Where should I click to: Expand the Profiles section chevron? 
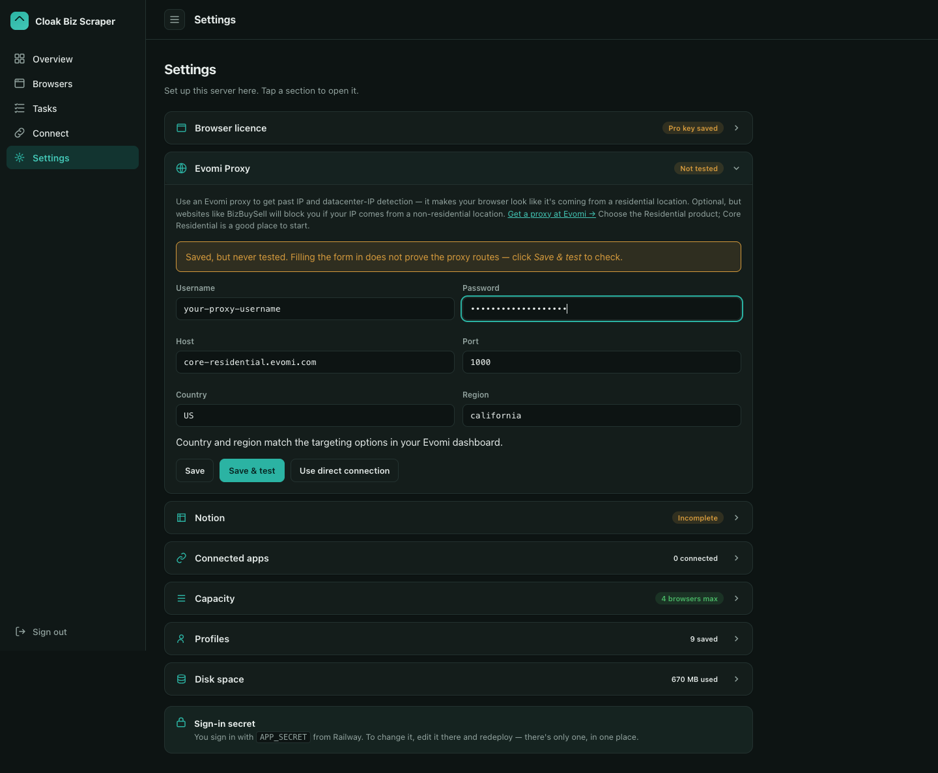click(737, 638)
